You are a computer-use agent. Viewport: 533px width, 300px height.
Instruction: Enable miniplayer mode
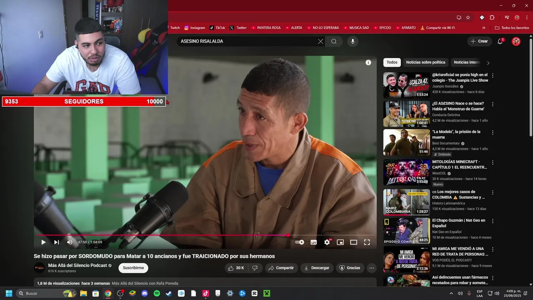point(340,242)
